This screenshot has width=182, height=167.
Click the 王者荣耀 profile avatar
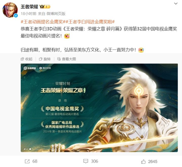(x=10, y=10)
